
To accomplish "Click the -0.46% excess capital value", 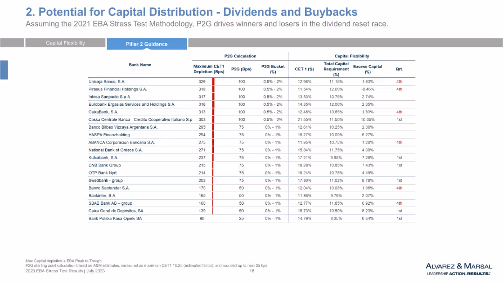I will 367,90.
